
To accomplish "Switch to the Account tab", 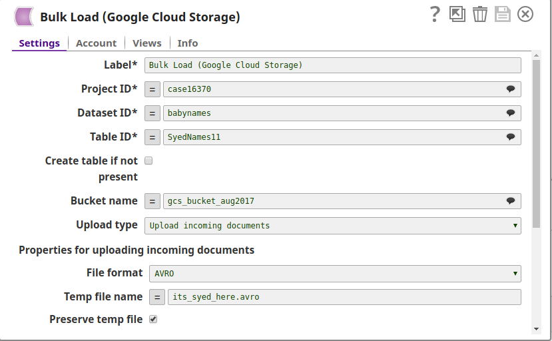I will (96, 43).
